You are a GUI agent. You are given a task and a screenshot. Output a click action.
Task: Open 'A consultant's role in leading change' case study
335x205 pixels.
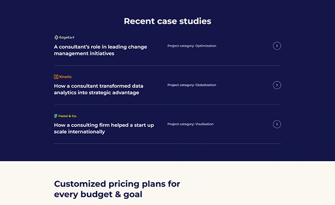[x=100, y=50]
